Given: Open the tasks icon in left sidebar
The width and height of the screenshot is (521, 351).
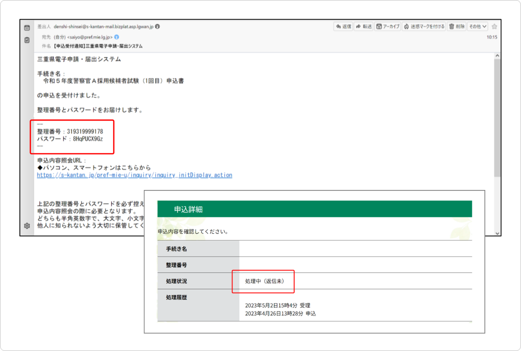Looking at the screenshot, I should [x=27, y=40].
